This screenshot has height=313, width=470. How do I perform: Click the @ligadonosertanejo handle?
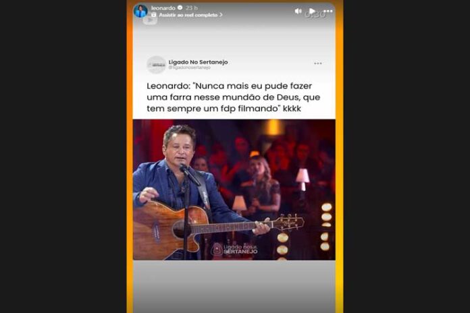pyautogui.click(x=190, y=67)
